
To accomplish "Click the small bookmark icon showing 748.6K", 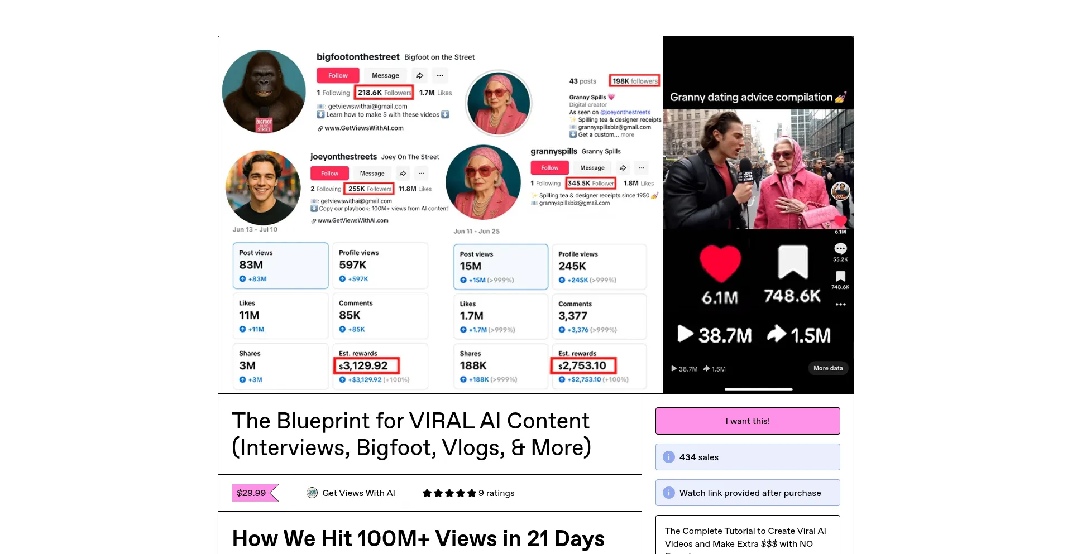I will click(840, 277).
